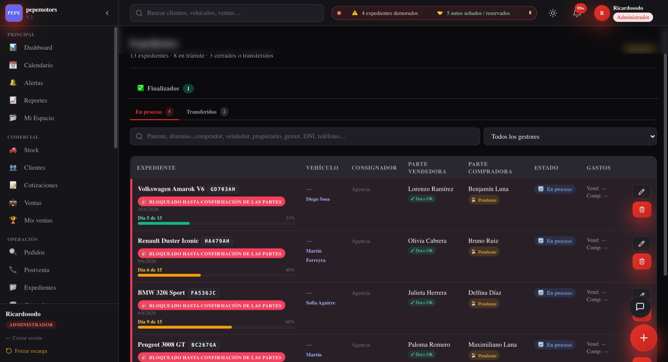668x362 pixels.
Task: Click the BMW 320i Sport progress bar
Action: [216, 327]
